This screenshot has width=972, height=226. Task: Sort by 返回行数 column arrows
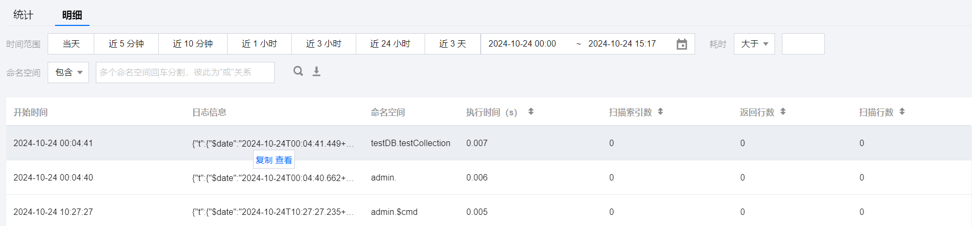(x=782, y=112)
